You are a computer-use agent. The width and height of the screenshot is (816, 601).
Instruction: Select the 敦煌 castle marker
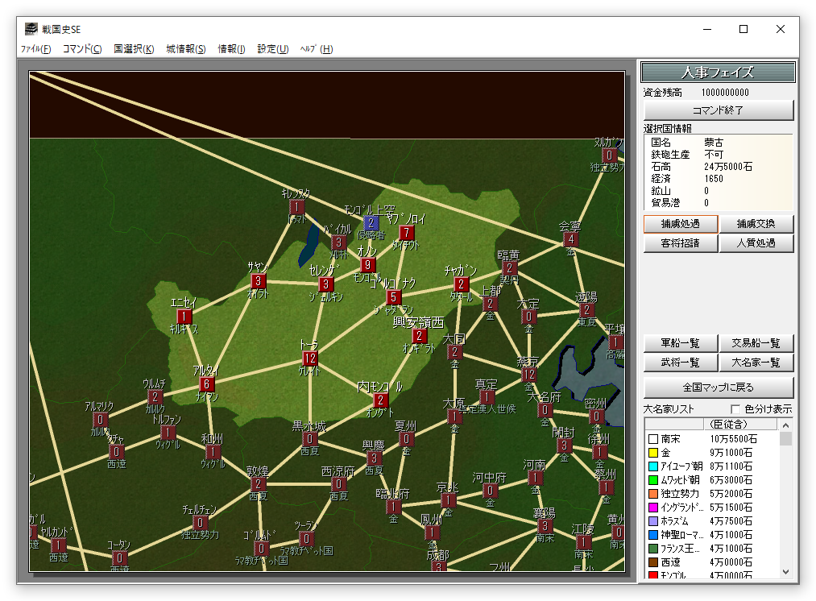[258, 484]
